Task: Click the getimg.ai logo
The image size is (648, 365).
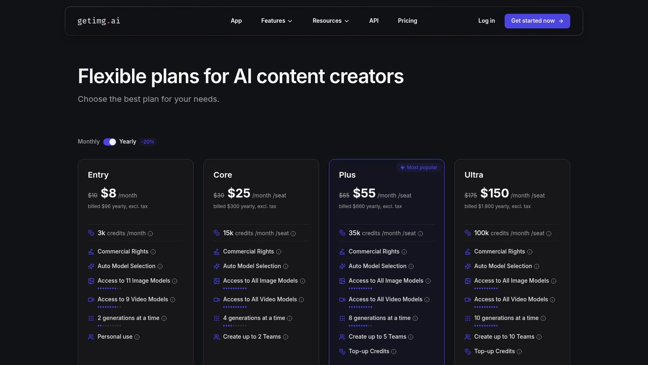Action: tap(99, 21)
